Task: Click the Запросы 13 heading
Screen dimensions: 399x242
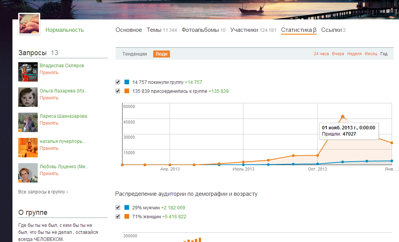Action: coord(38,53)
